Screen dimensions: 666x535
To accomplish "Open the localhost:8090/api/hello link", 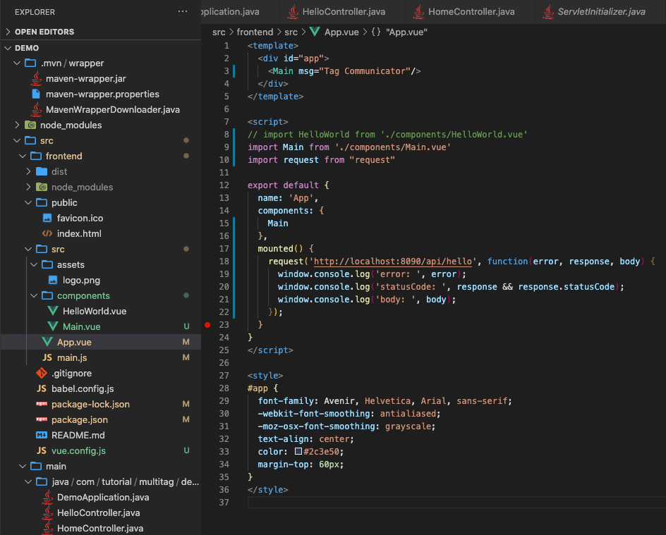I will pyautogui.click(x=393, y=262).
